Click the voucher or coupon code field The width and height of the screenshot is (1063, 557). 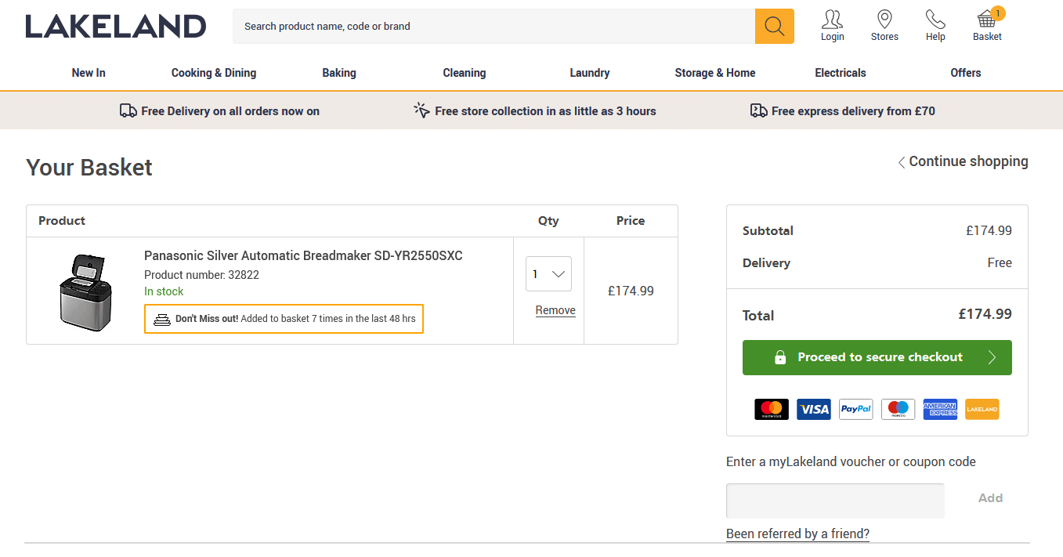coord(835,501)
